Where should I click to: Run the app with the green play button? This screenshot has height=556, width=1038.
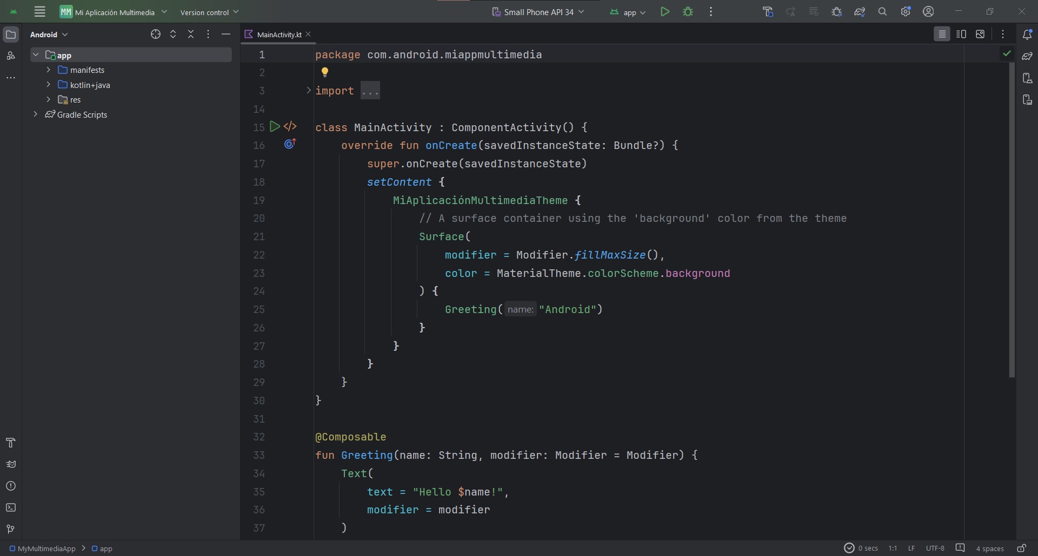pos(665,12)
